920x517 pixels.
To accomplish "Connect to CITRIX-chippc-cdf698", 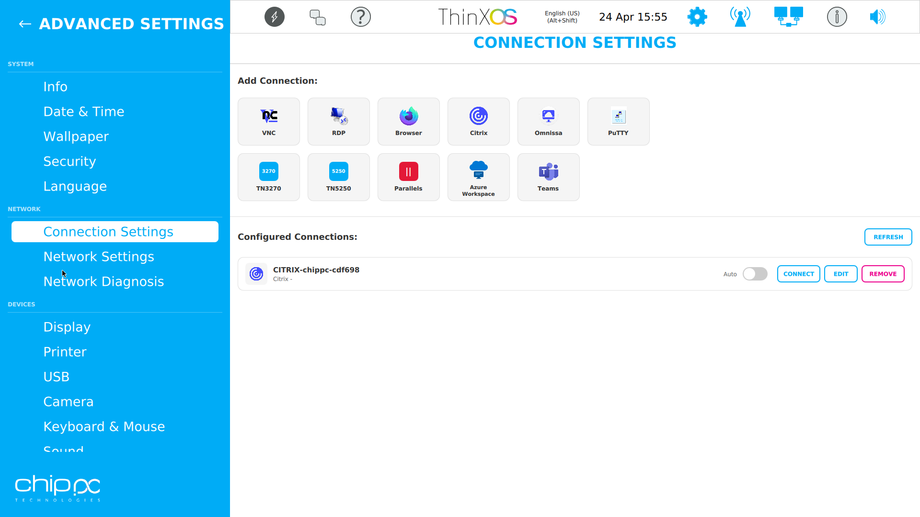I will pyautogui.click(x=798, y=274).
